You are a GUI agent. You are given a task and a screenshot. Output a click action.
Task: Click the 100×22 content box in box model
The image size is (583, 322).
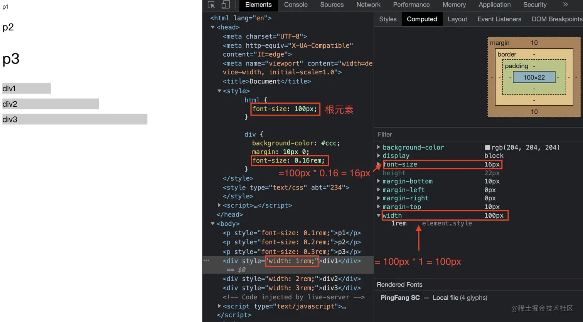pos(534,77)
